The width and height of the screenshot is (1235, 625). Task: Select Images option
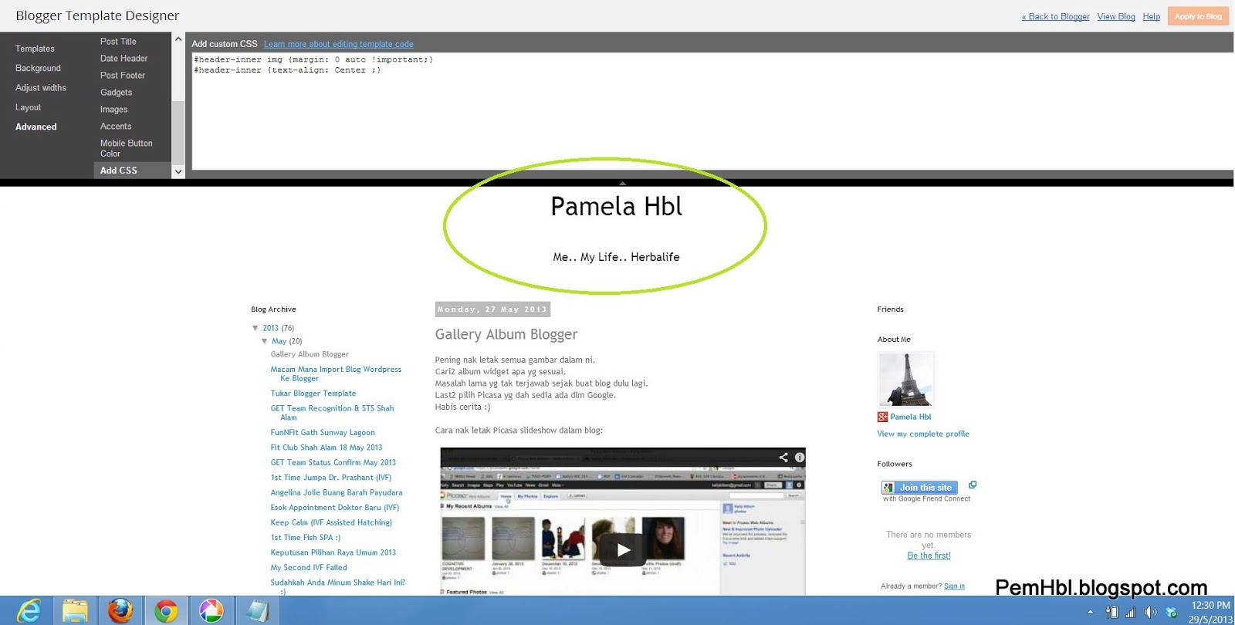113,110
